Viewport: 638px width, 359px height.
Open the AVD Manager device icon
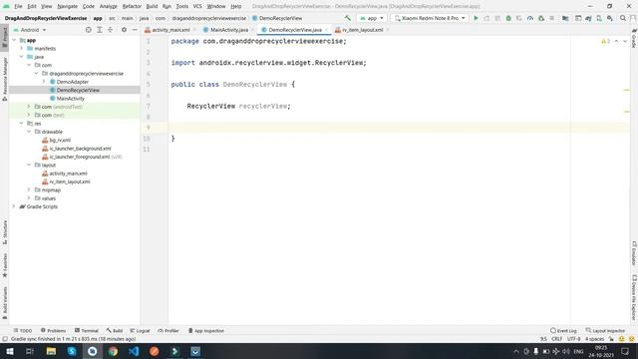599,18
